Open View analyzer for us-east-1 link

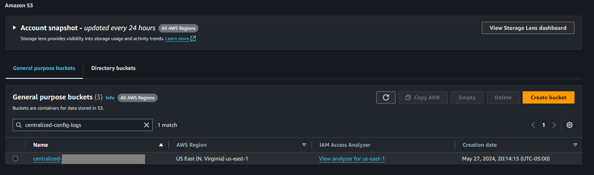(x=352, y=159)
